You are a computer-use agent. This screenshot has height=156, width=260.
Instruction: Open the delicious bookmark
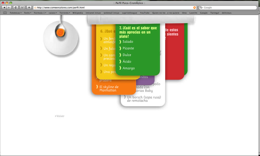point(226,13)
